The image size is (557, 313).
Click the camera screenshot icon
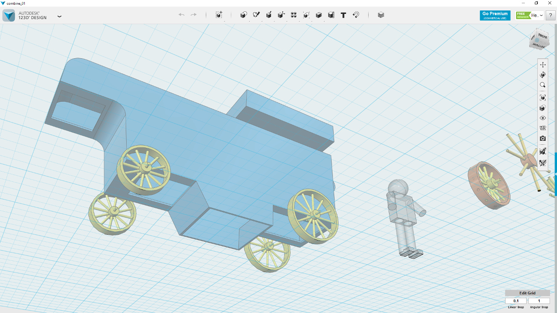[543, 138]
